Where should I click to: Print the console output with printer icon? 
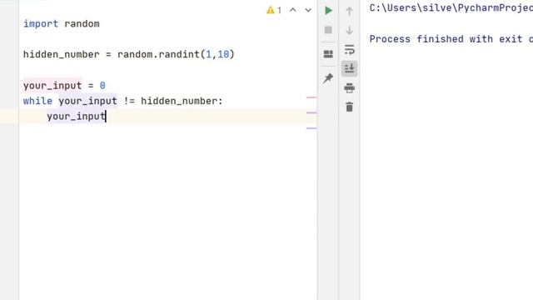click(x=349, y=88)
